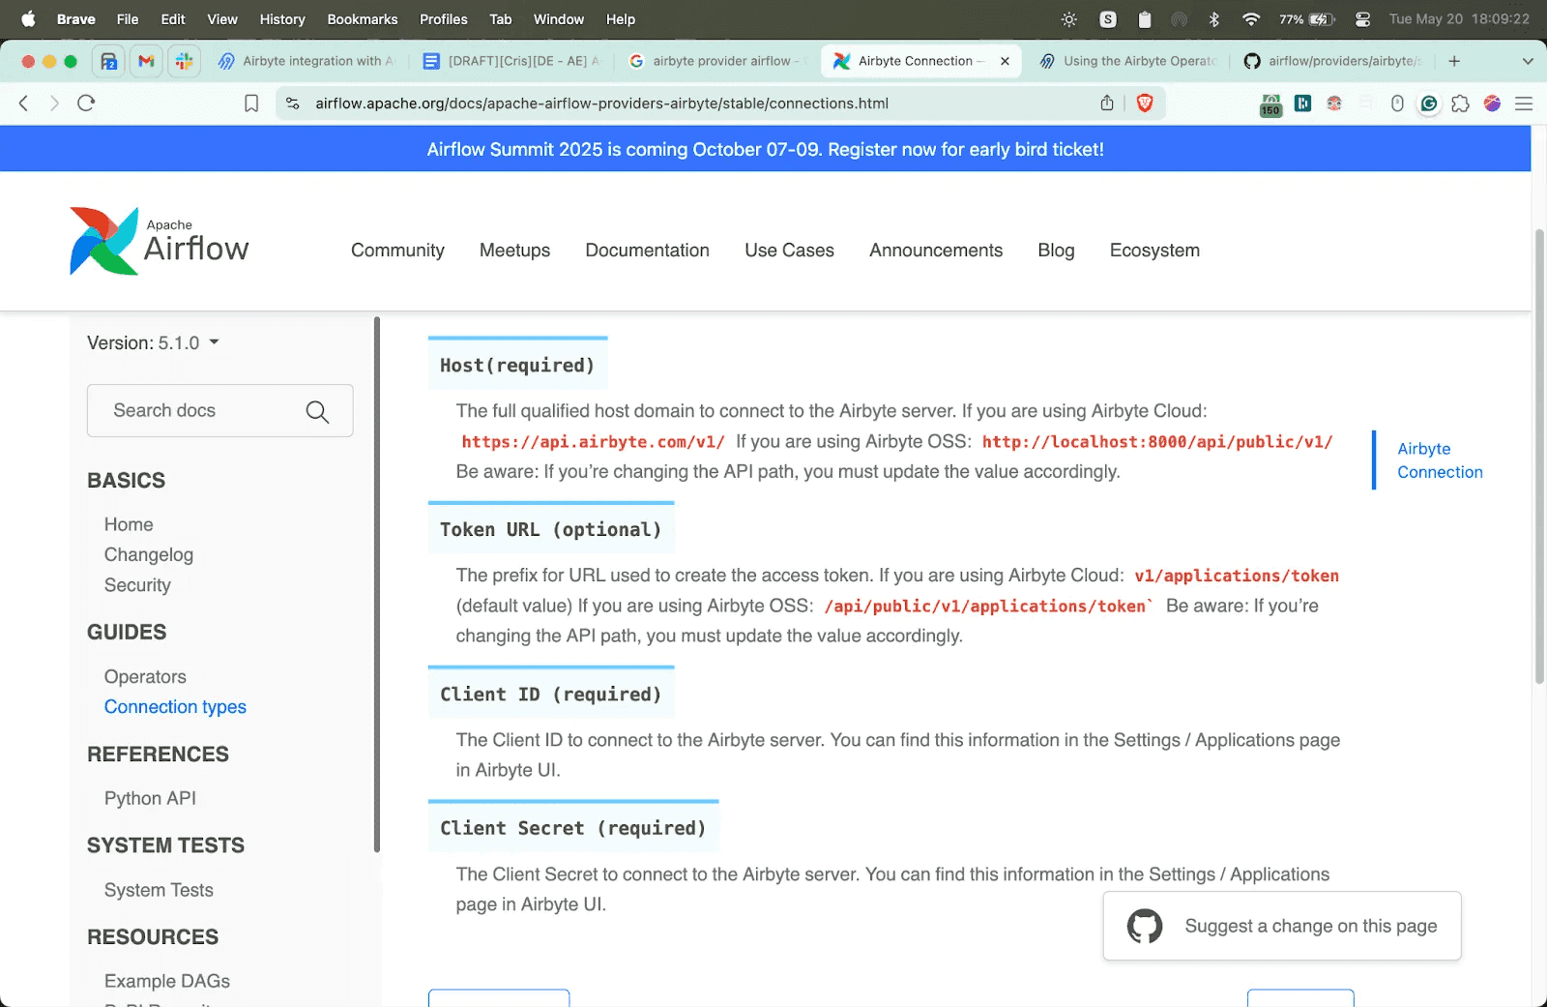Go forward to the next page
Image resolution: width=1547 pixels, height=1007 pixels.
pos(54,104)
